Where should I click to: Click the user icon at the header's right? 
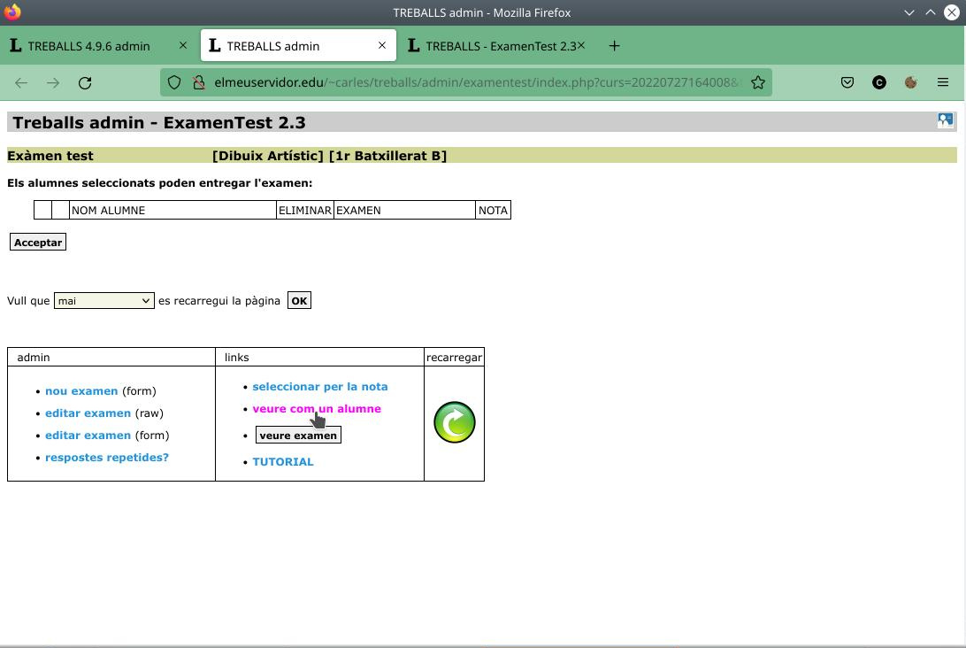click(x=945, y=120)
